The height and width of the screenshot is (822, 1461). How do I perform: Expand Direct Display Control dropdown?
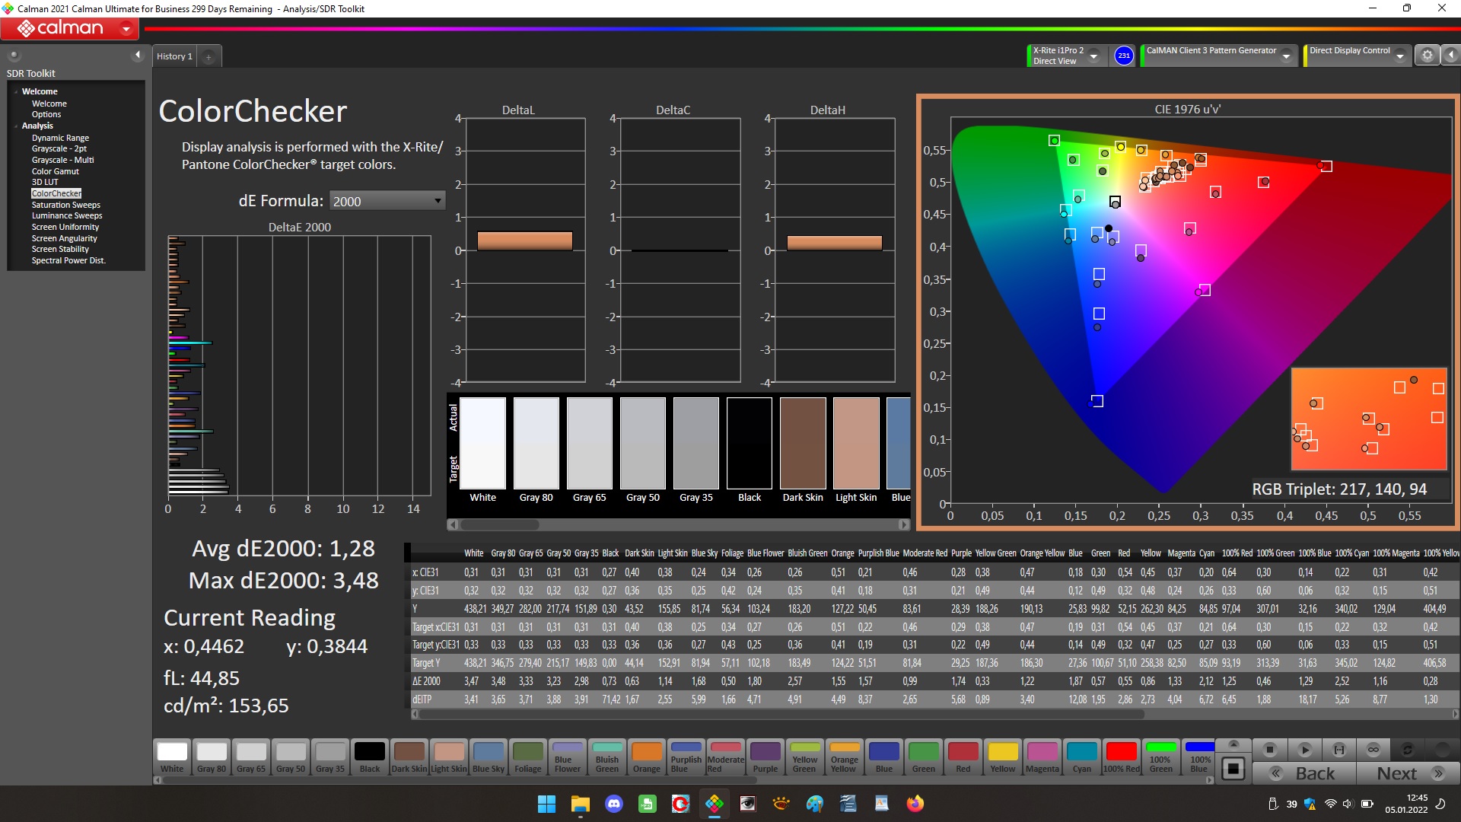(1399, 56)
